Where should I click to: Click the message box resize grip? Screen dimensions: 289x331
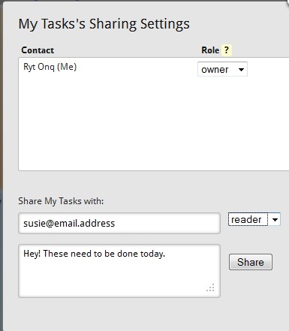[x=211, y=287]
